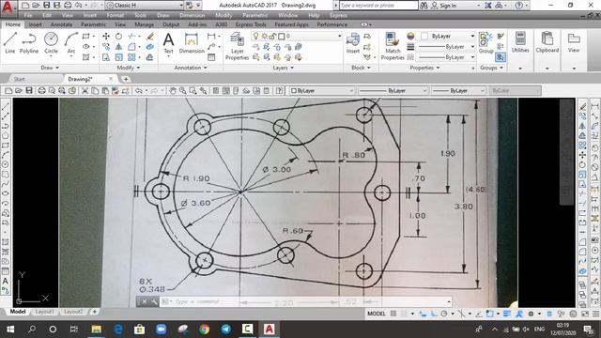Click the Sign In button
Screen dimensions: 601x338
coord(444,6)
